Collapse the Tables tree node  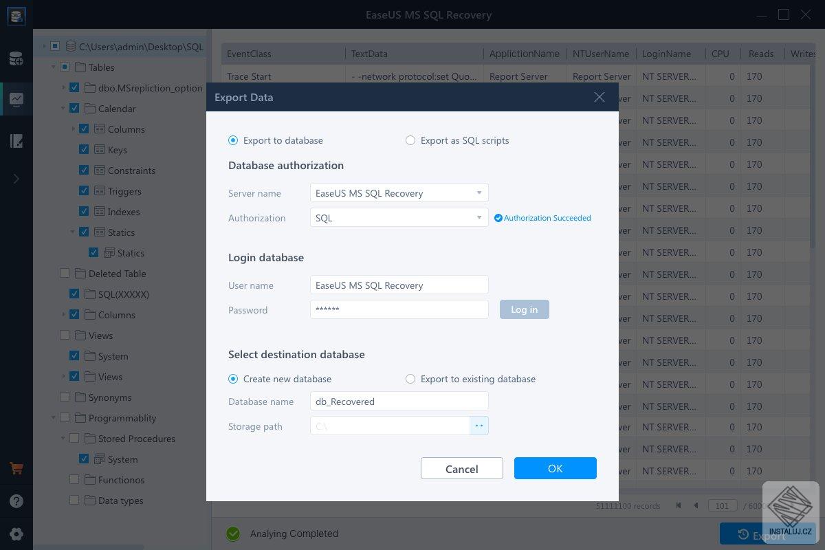54,67
